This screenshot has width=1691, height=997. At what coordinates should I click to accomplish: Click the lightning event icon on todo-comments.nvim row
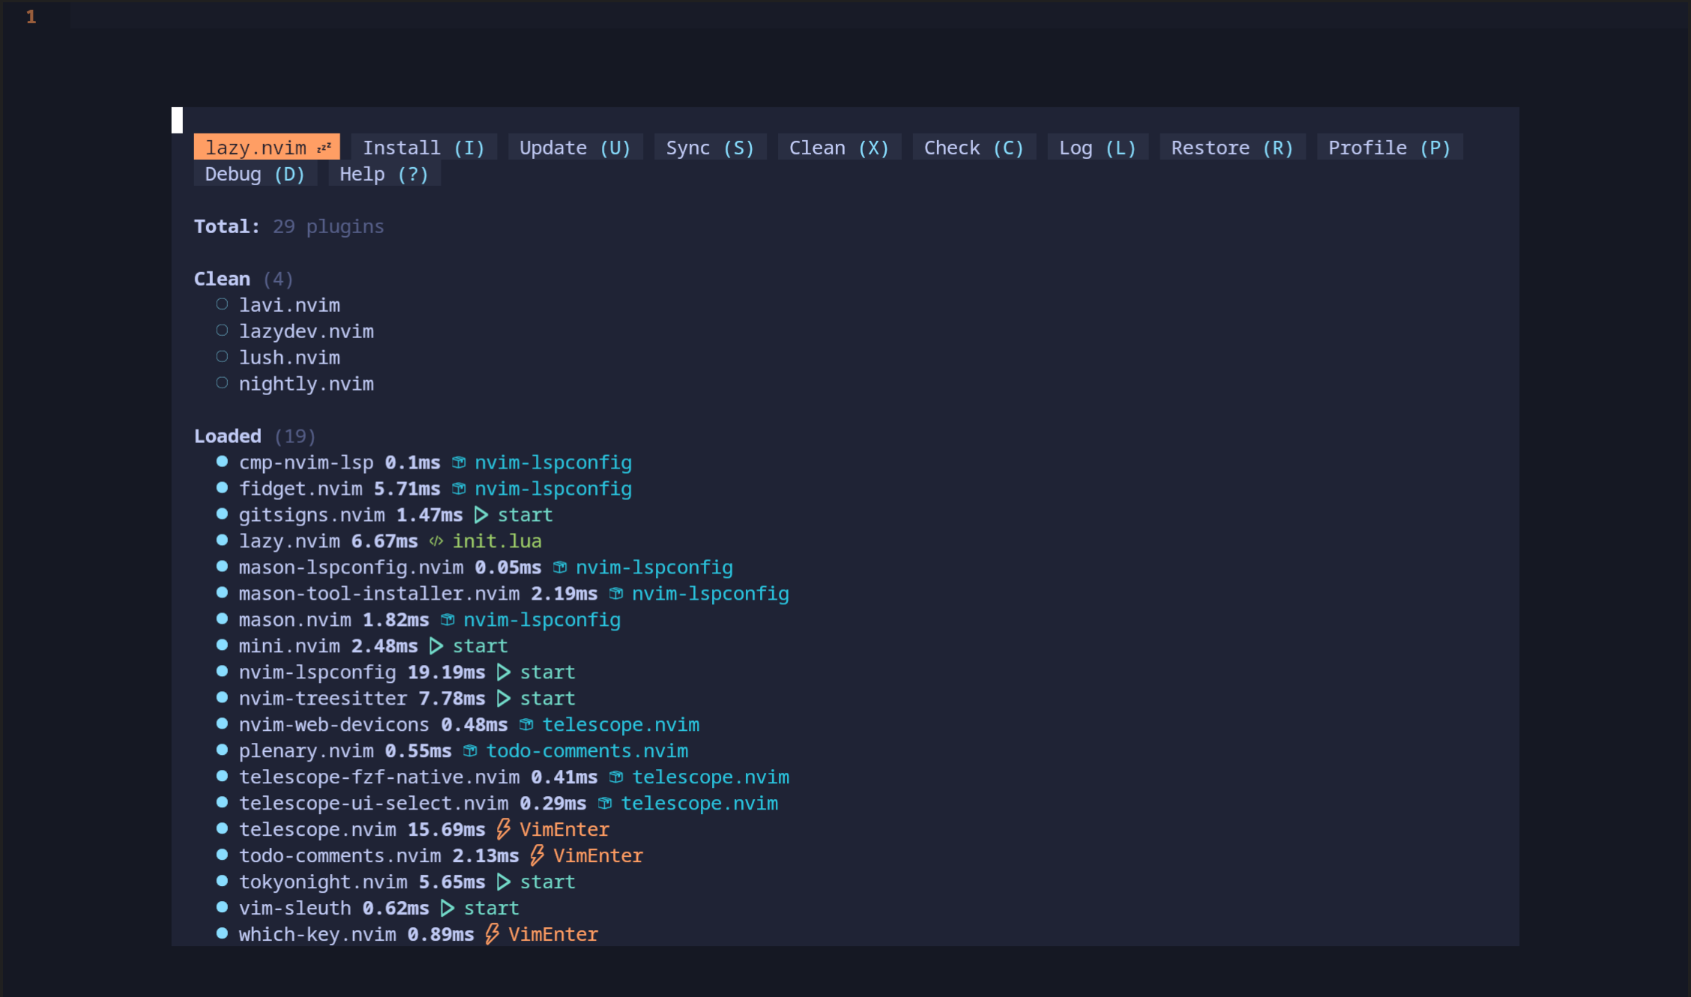click(x=537, y=855)
